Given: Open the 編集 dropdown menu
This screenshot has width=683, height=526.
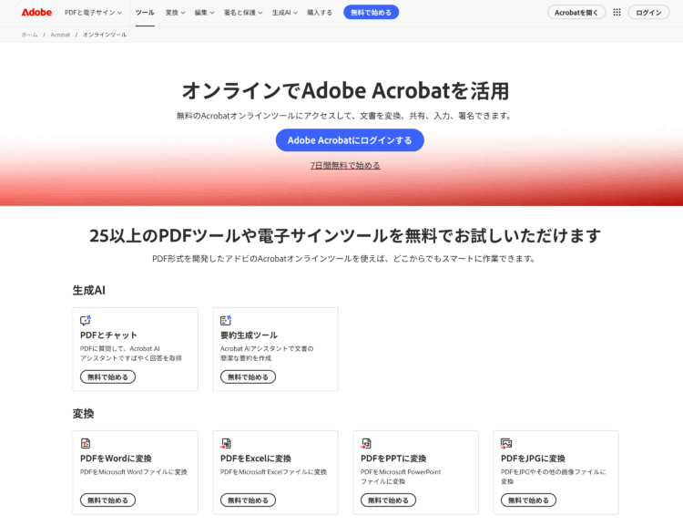Looking at the screenshot, I should [x=204, y=13].
